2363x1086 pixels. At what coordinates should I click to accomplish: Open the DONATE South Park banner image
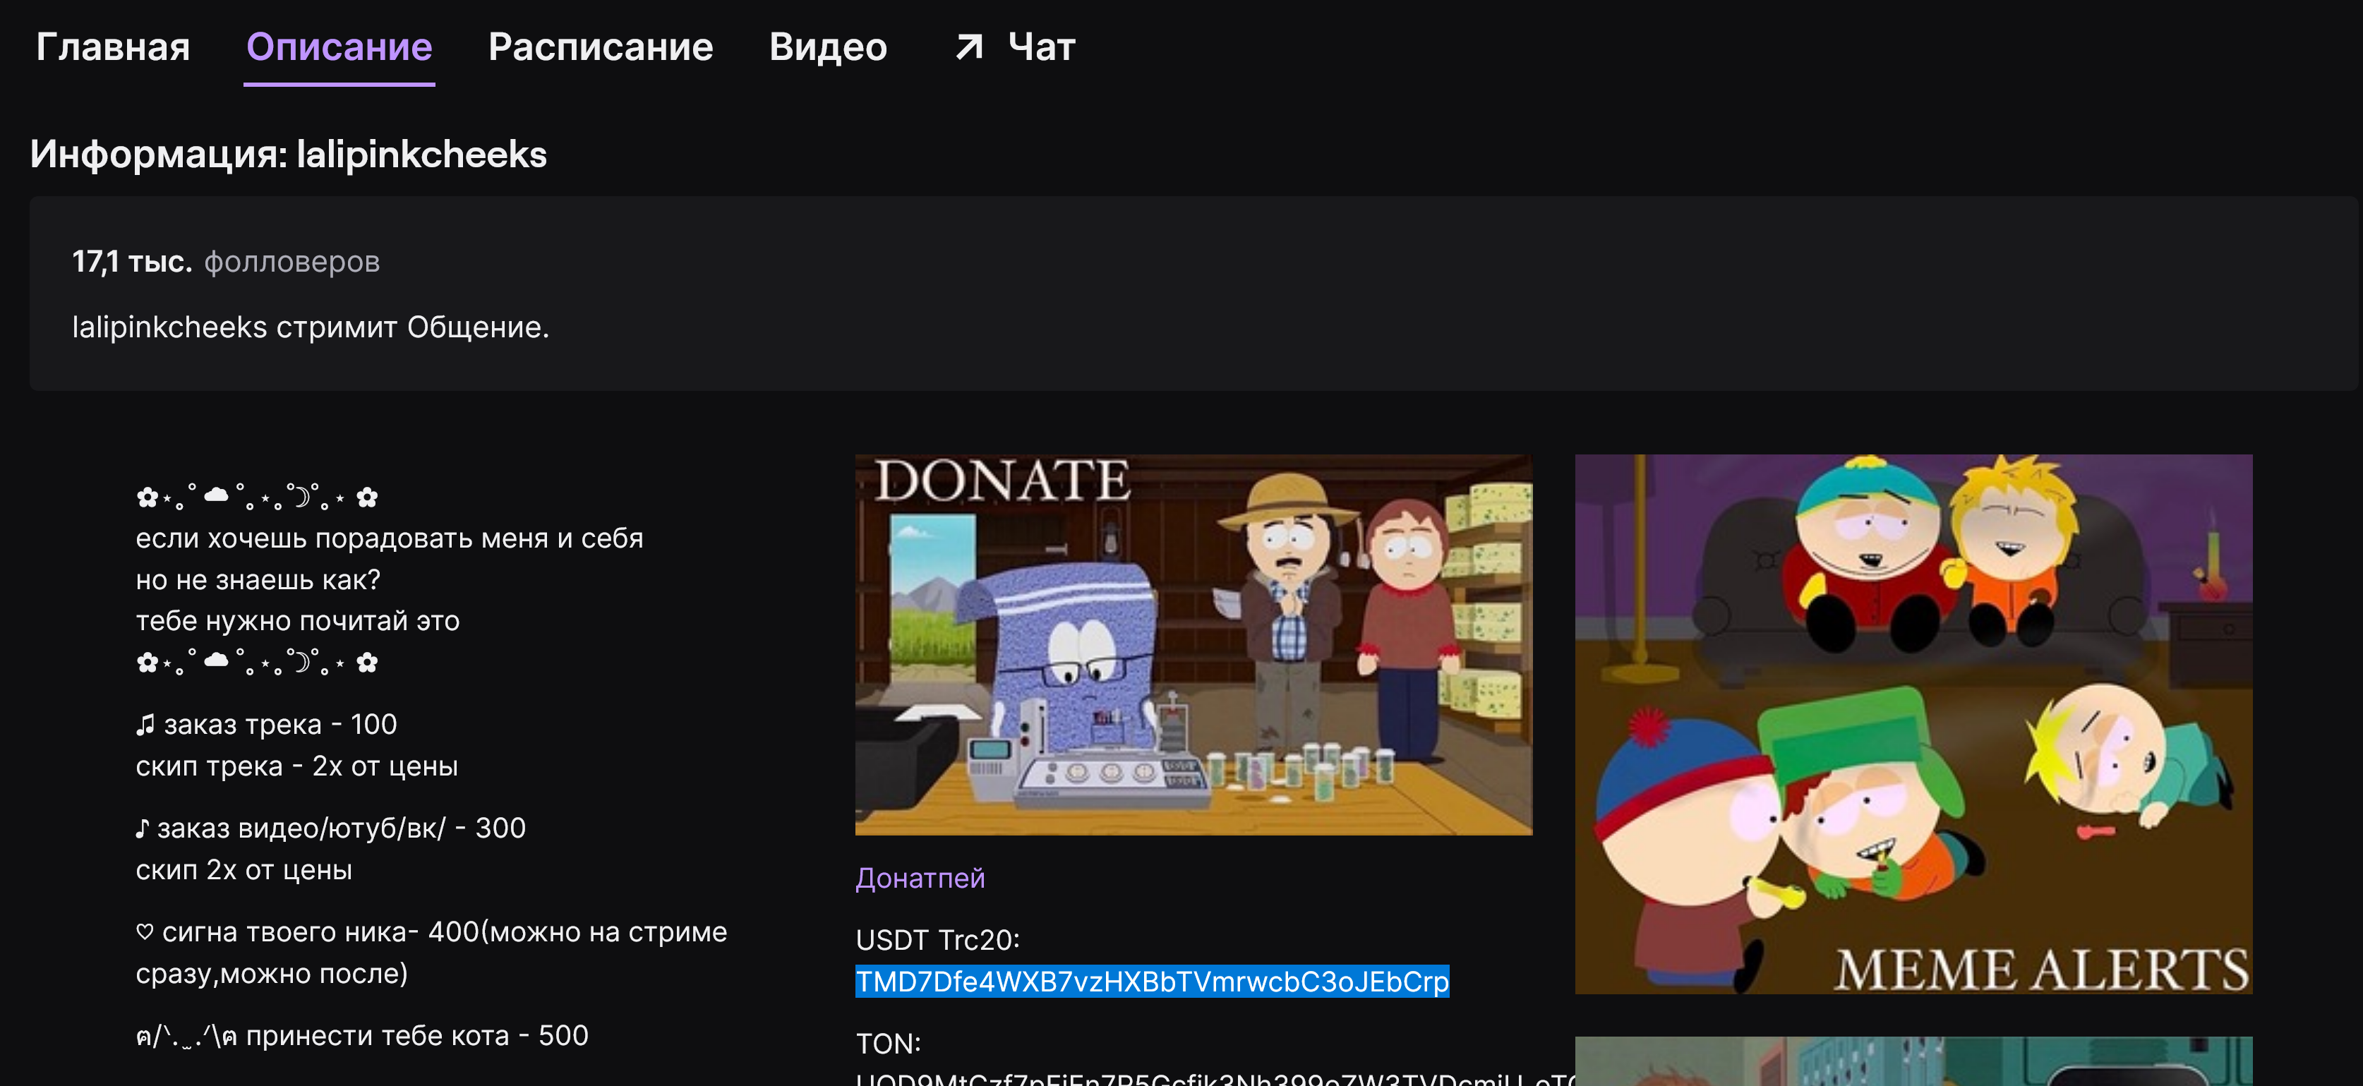[1193, 645]
